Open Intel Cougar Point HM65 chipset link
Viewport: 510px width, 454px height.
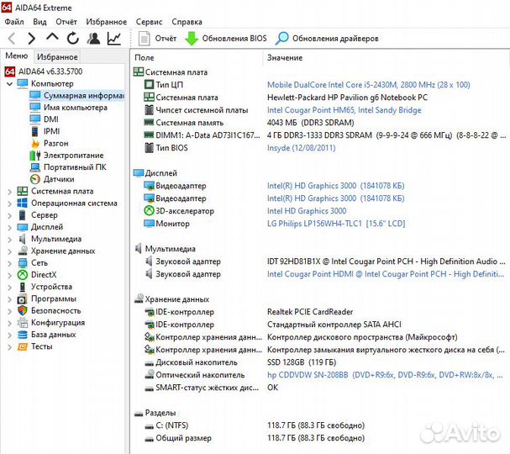pos(344,110)
